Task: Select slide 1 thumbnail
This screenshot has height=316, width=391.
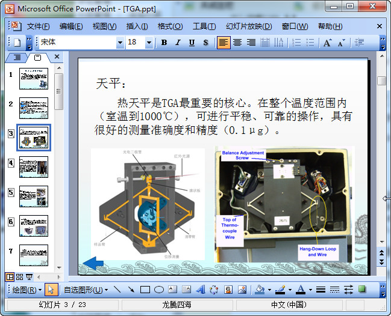Action: (x=34, y=79)
